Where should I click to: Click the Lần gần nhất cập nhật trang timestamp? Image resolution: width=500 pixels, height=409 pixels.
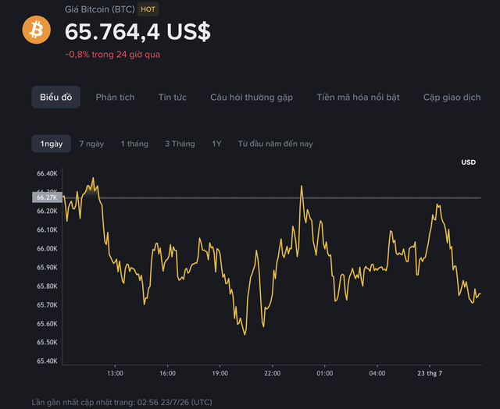pos(122,402)
